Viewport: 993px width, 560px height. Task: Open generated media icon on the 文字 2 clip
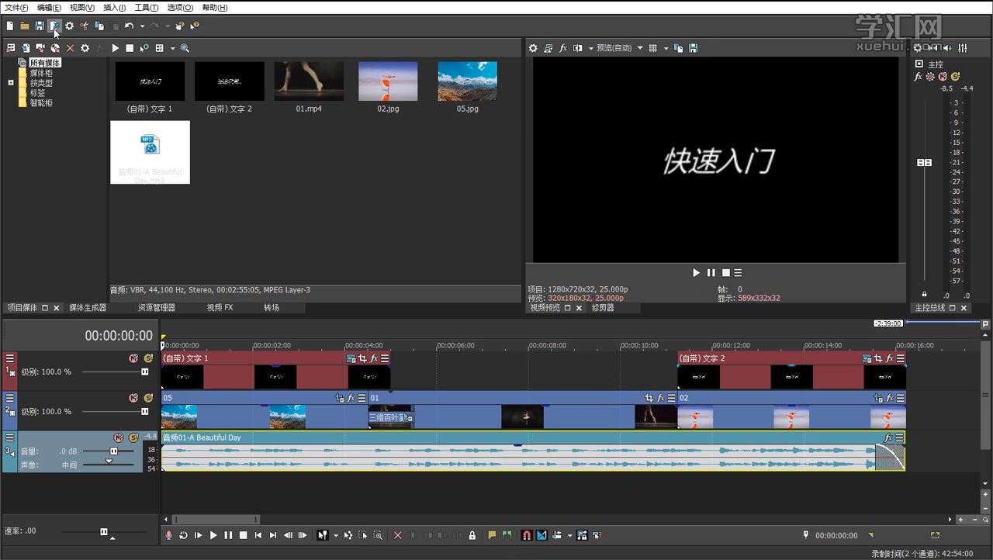click(867, 358)
